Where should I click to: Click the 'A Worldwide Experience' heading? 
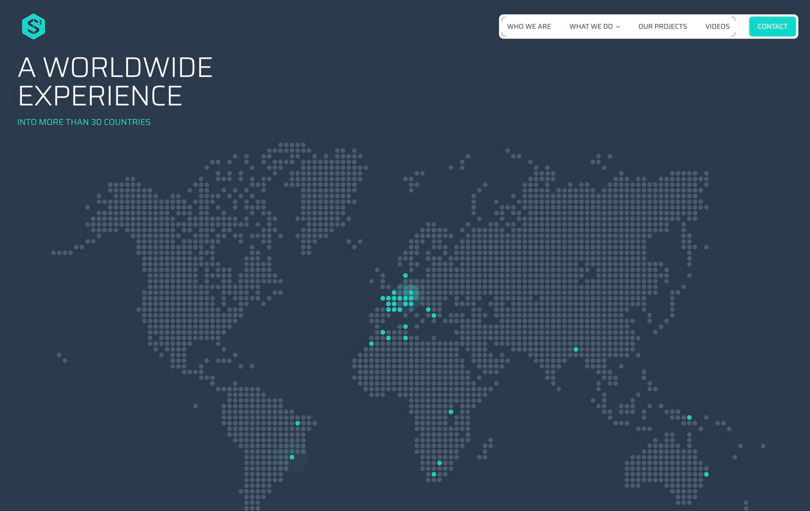[x=115, y=81]
